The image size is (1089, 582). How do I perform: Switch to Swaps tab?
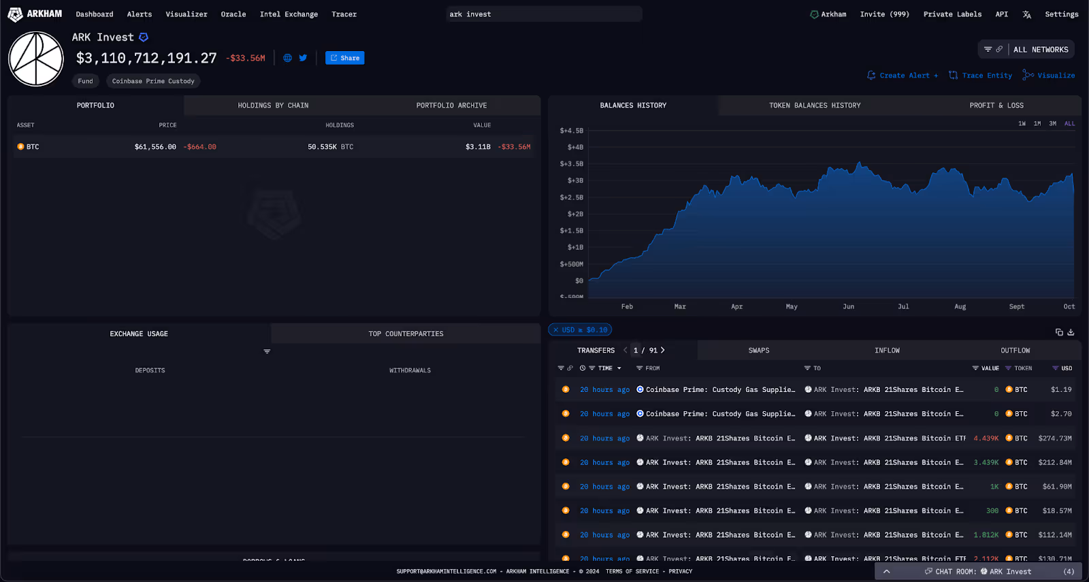click(x=759, y=351)
